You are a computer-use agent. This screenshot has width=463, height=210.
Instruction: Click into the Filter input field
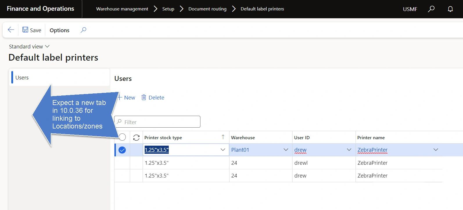tap(160, 122)
